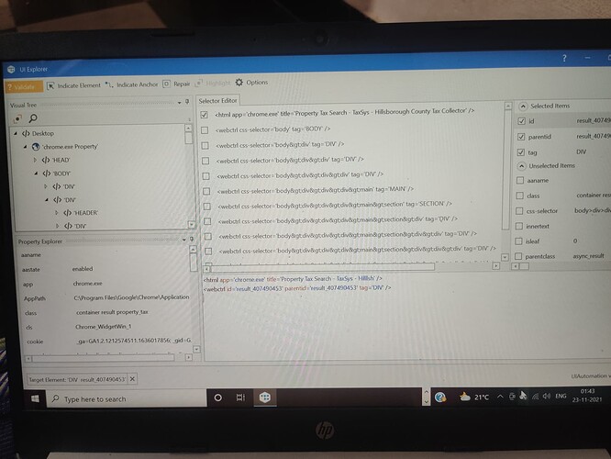Open the Property Explorer panel dropdown arrow
This screenshot has height=459, width=611.
pos(183,240)
